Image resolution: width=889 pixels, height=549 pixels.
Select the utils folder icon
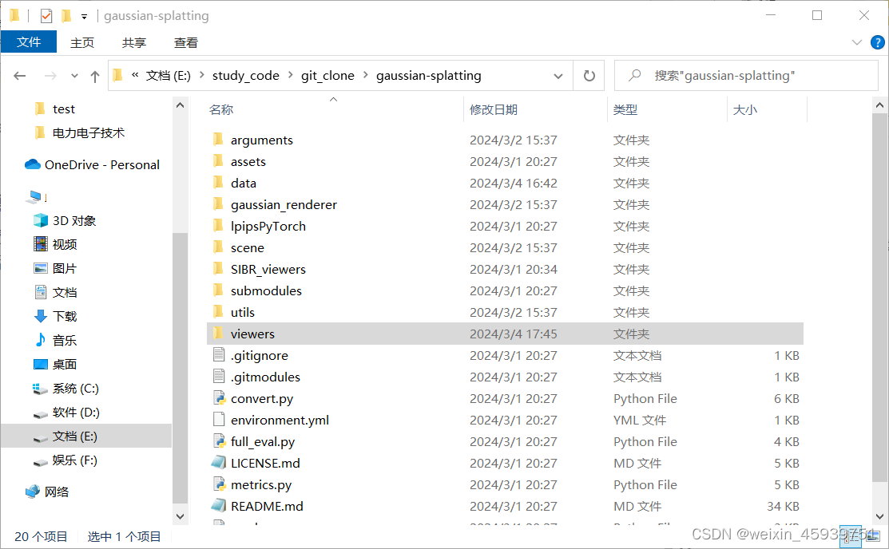(x=218, y=312)
